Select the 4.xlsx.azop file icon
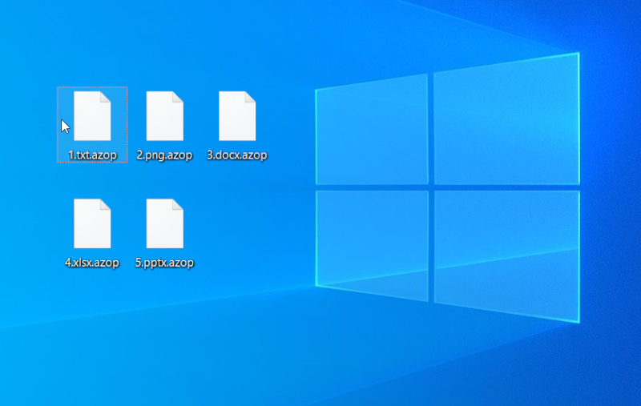 click(x=92, y=223)
